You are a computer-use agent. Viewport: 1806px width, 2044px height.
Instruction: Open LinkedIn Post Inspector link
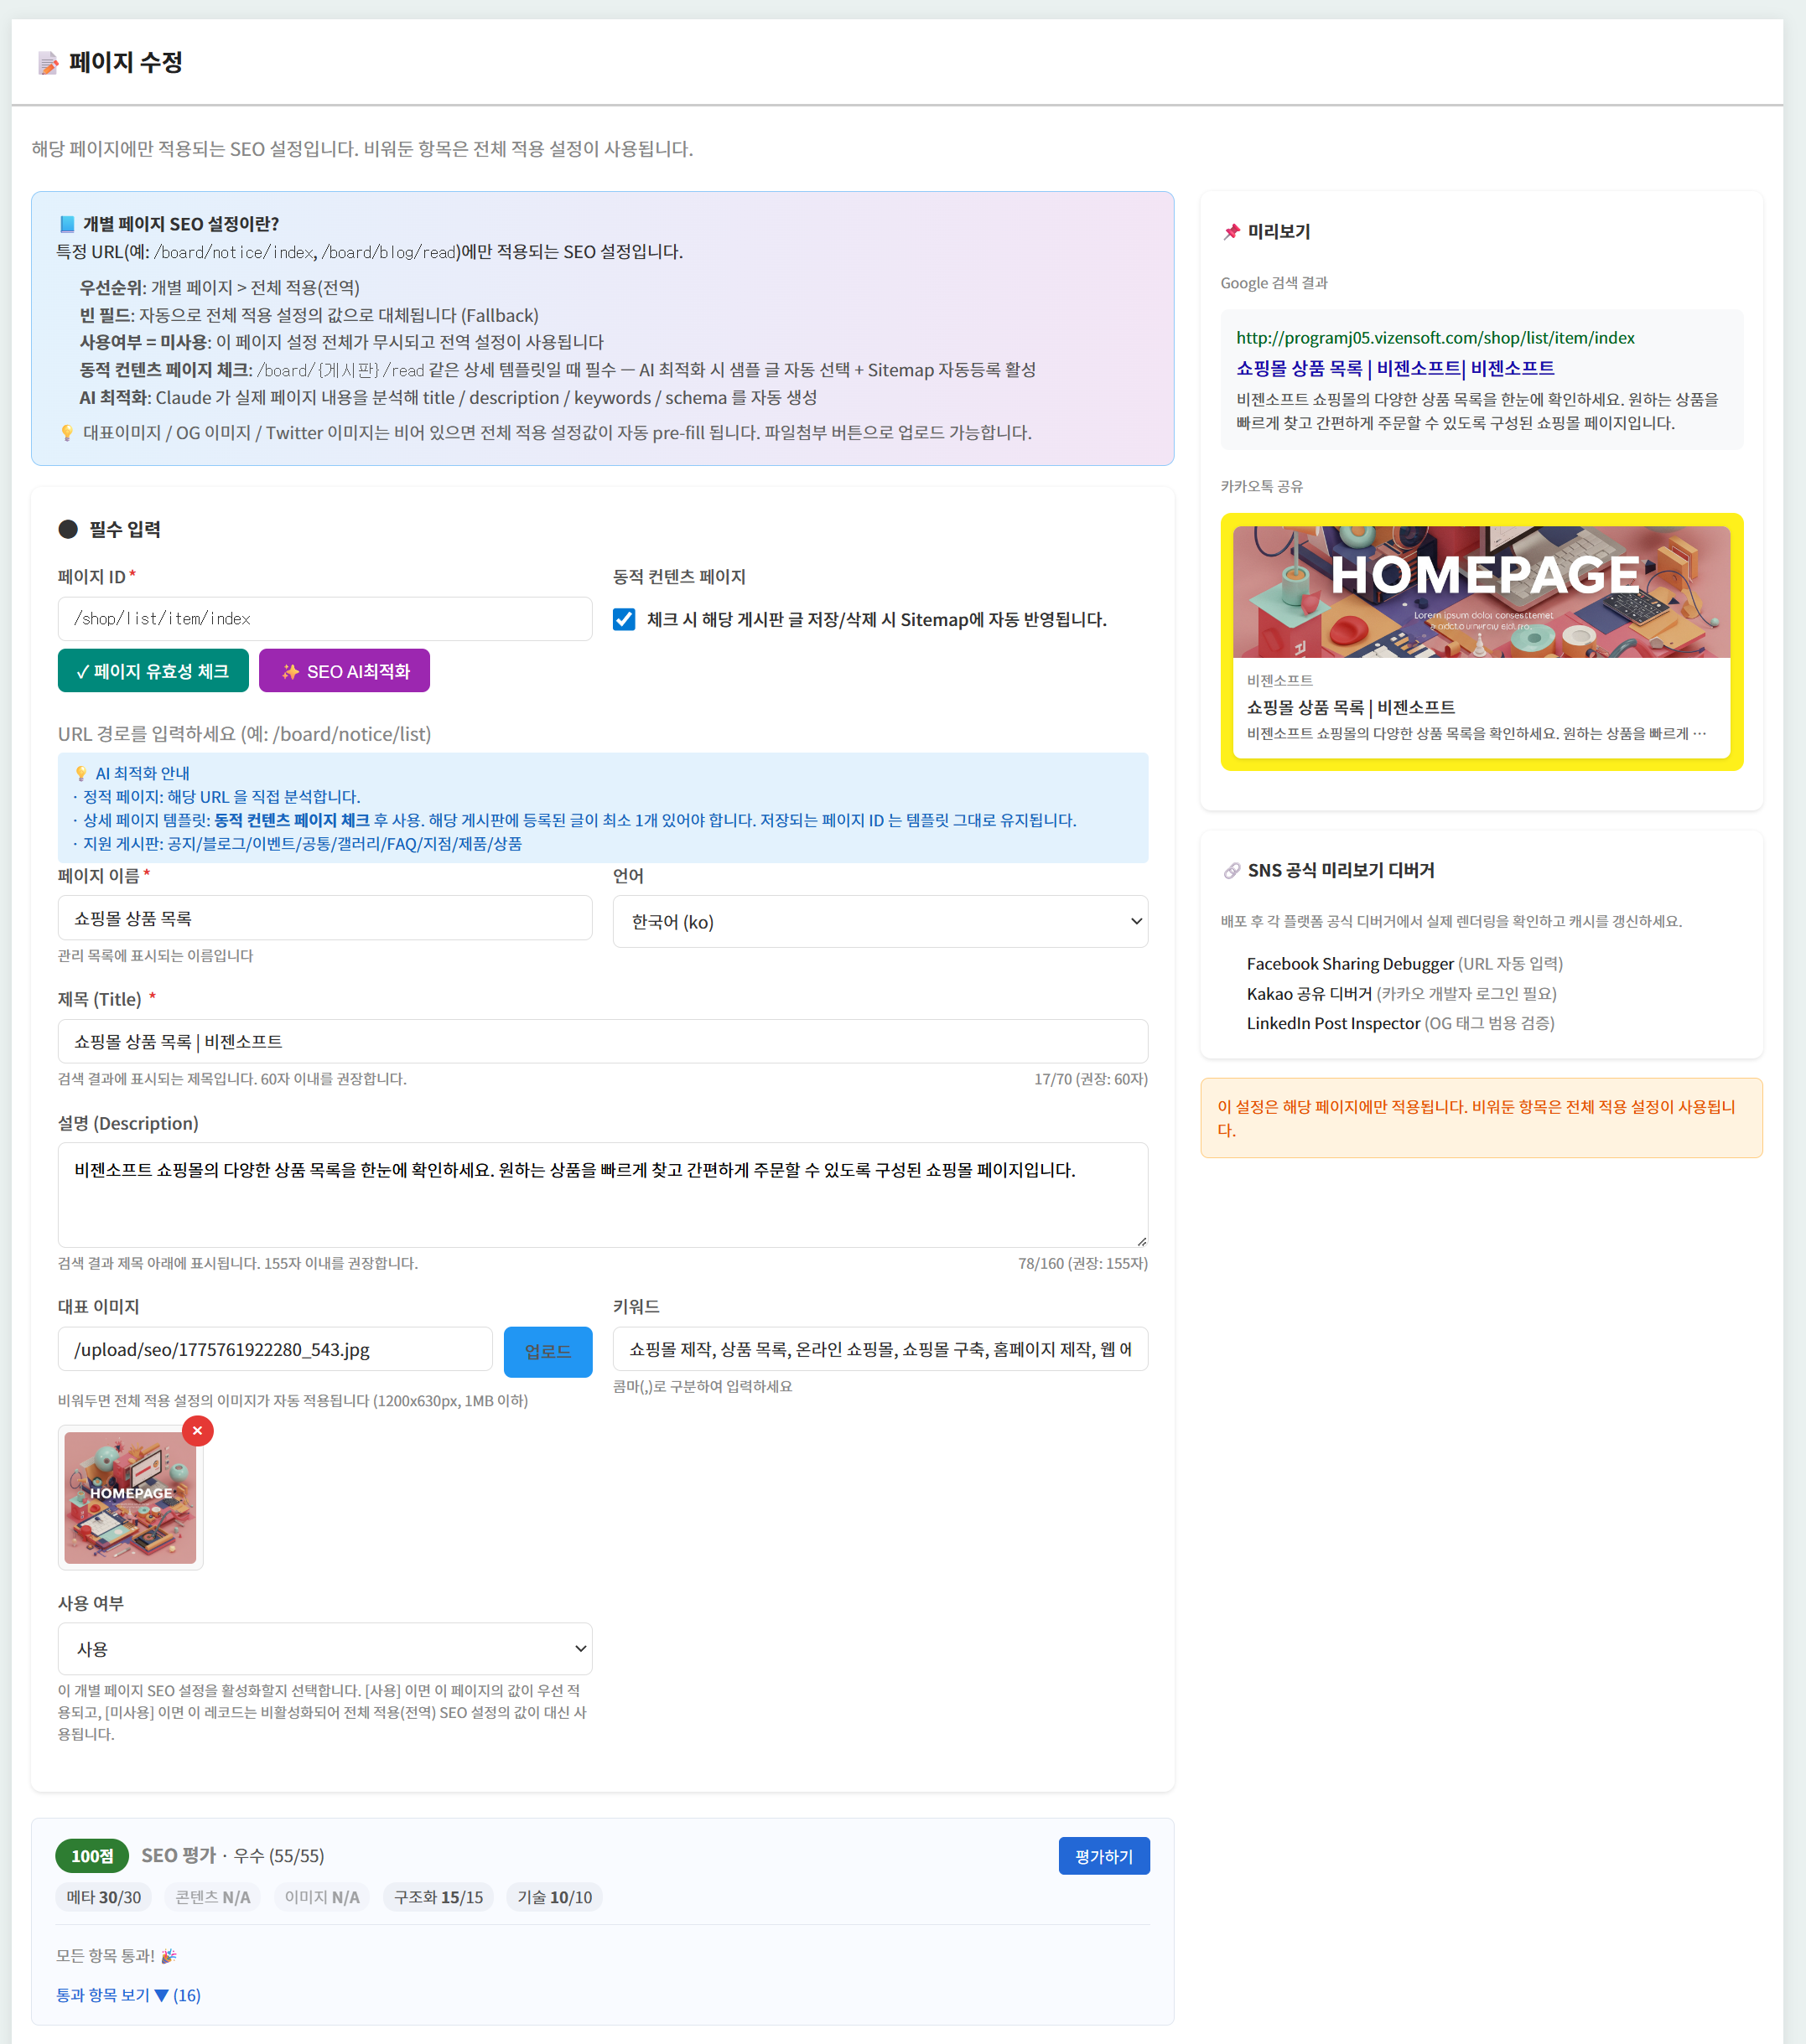point(1333,1023)
